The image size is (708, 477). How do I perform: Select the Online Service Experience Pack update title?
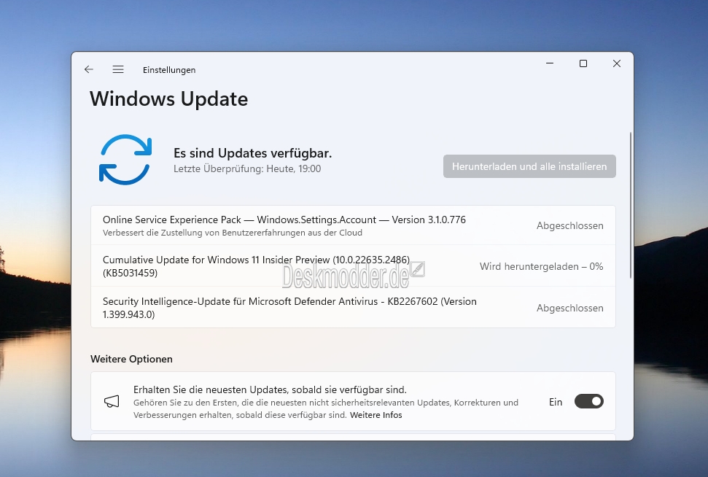(284, 220)
